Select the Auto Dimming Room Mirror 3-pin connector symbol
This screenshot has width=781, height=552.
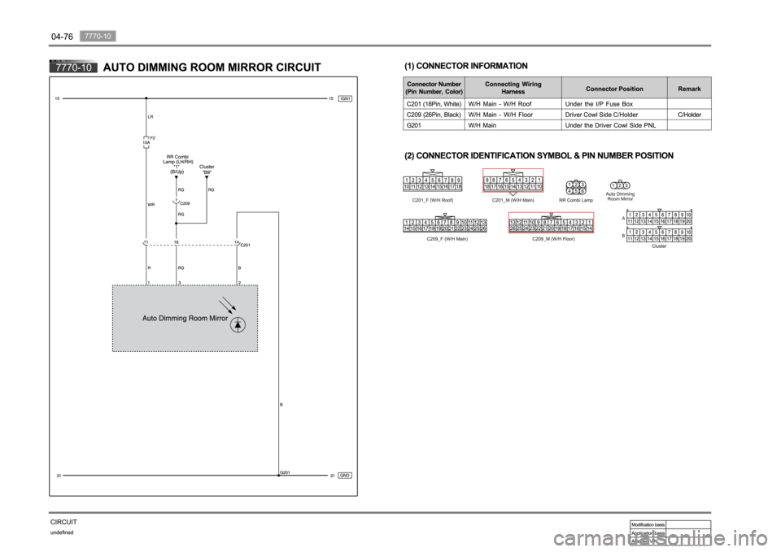tap(620, 185)
